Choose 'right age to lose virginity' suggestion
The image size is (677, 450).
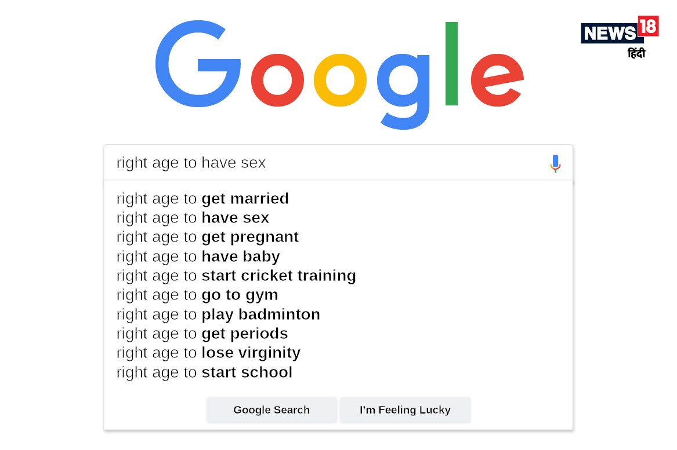(208, 353)
